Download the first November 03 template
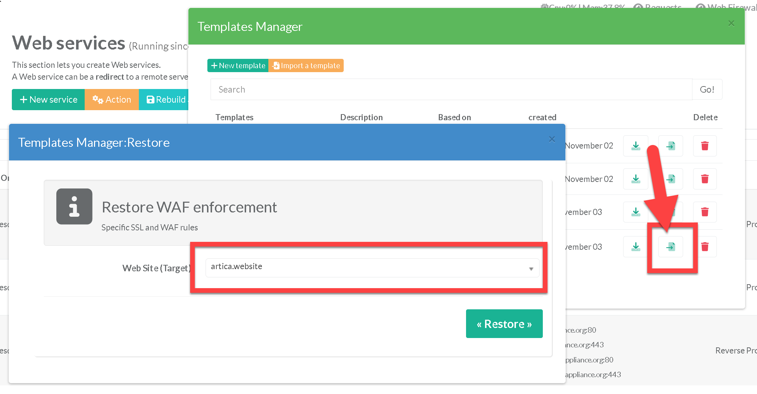The image size is (757, 394). [x=635, y=212]
